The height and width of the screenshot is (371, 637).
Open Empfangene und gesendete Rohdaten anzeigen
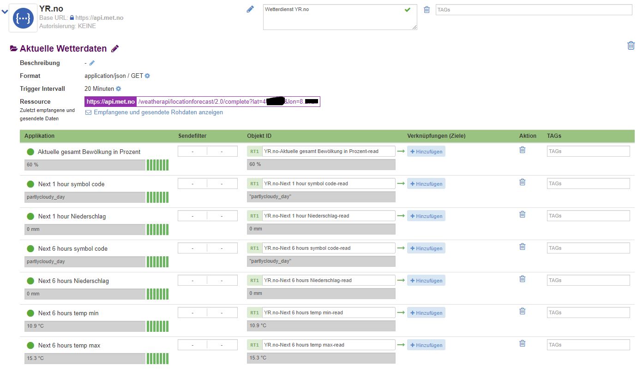tap(154, 112)
